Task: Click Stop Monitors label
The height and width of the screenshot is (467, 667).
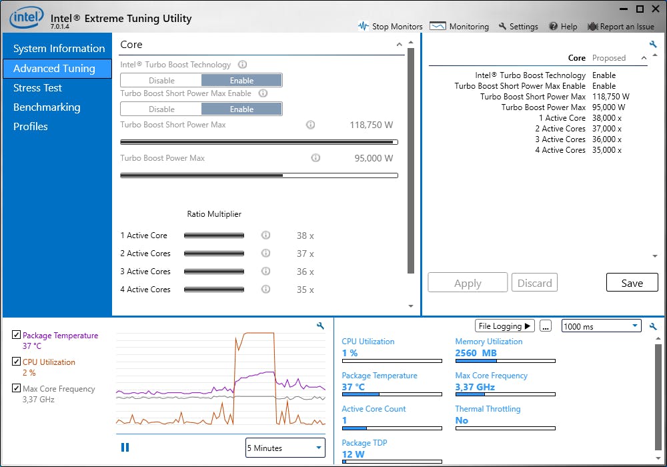Action: [398, 27]
